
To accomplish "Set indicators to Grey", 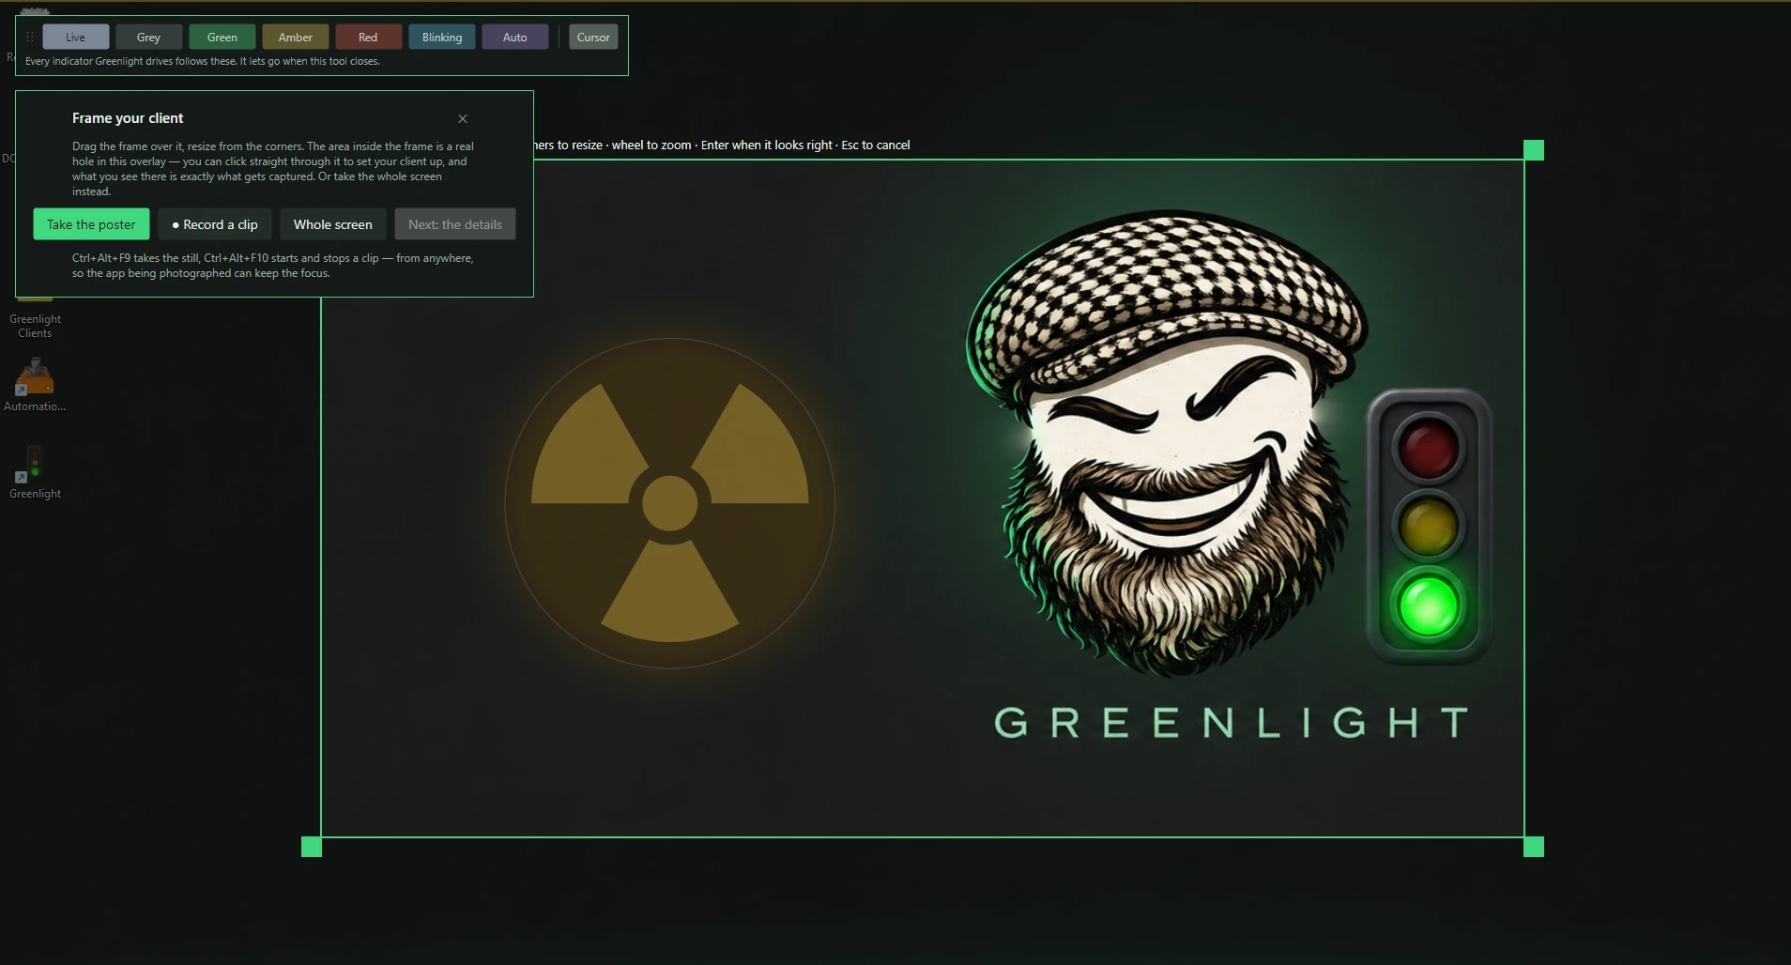I will click(x=148, y=37).
